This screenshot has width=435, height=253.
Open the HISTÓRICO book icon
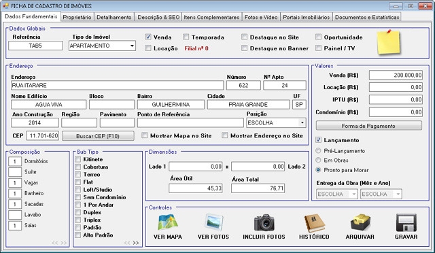point(314,222)
